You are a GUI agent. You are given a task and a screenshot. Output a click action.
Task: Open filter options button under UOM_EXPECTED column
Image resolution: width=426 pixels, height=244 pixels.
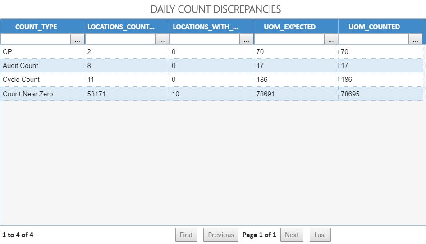[x=331, y=40]
